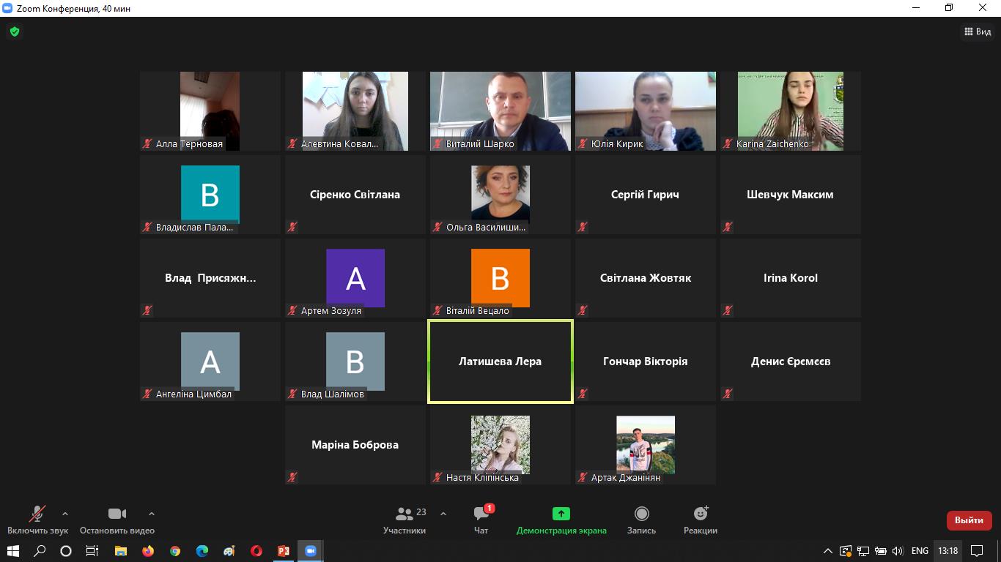Open Реакции emoji reactions
The image size is (1001, 562).
point(700,520)
